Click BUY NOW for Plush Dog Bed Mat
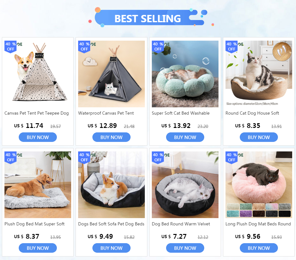The image size is (296, 260). (x=38, y=248)
